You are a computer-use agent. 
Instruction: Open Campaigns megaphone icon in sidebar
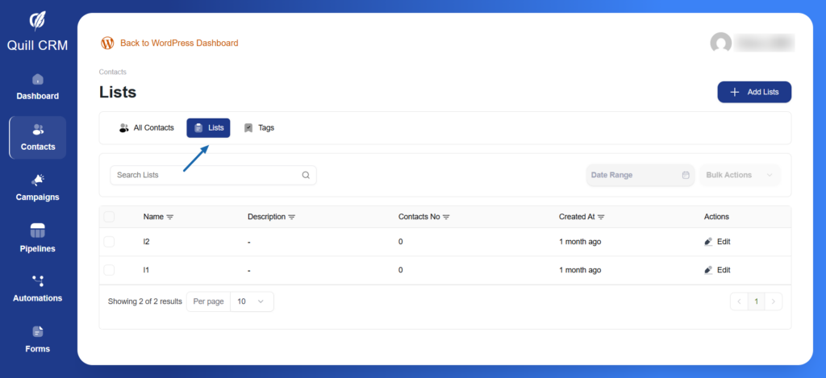[x=37, y=181]
